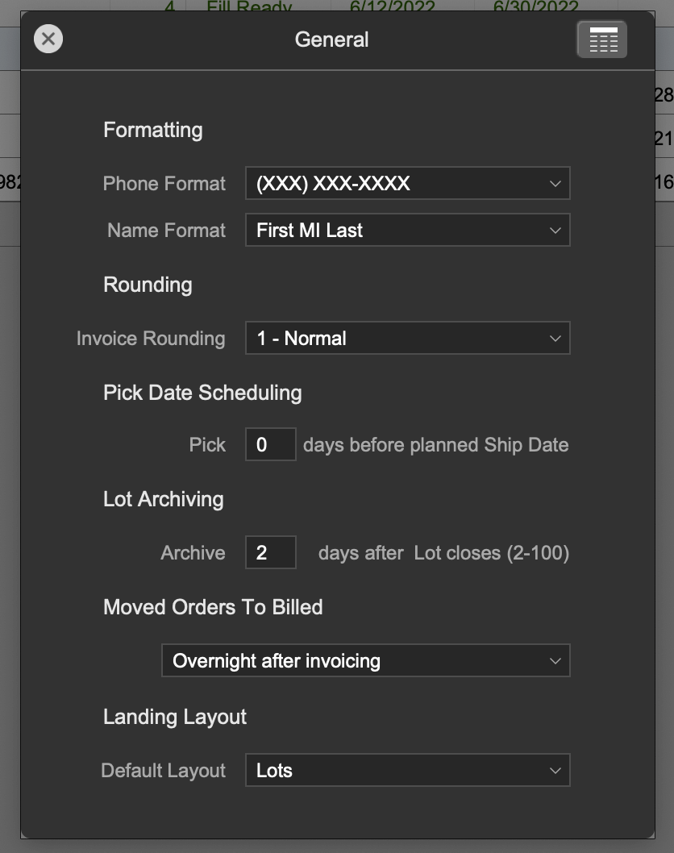Open the Phone Format dropdown
The image size is (674, 853).
point(407,184)
